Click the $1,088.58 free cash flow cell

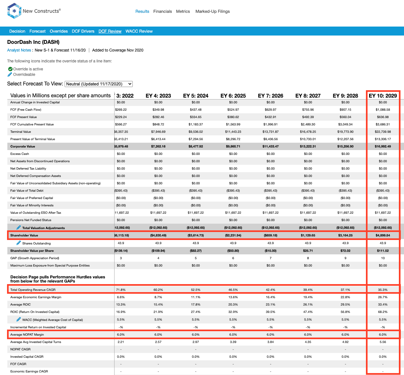(x=383, y=110)
